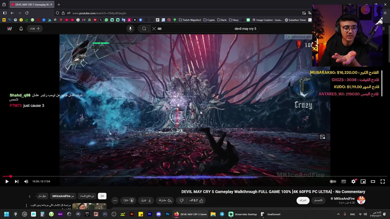This screenshot has height=219, width=390.
Task: Show more filter chips with arrow
Action: tap(30, 196)
